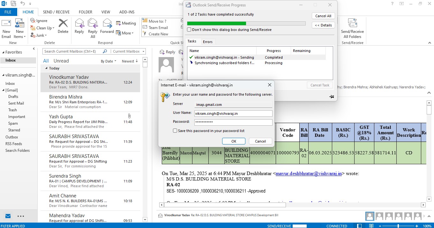The width and height of the screenshot is (434, 228).
Task: Enable Save this password checkbox
Action: [175, 131]
